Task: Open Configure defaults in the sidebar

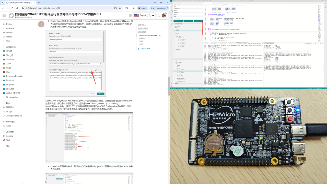Action: 14,116
